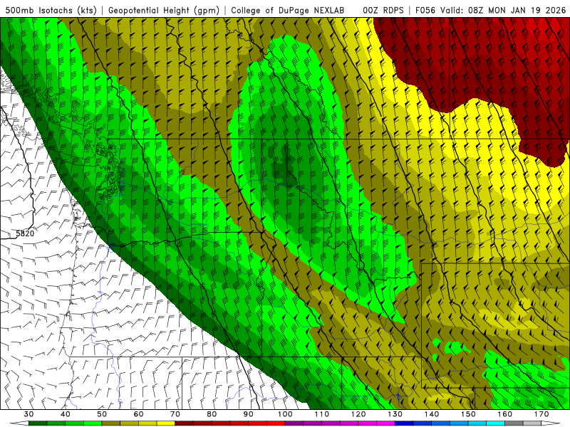Screen dimensions: 570x427
Task: Click the 160 value on the color scale
Action: 505,414
